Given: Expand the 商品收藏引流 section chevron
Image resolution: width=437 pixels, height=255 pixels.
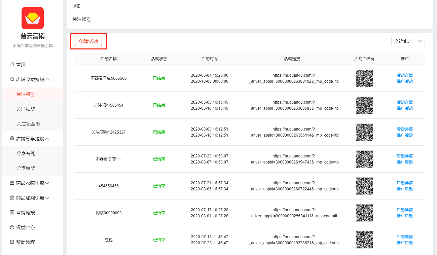Looking at the screenshot, I should coord(47,183).
